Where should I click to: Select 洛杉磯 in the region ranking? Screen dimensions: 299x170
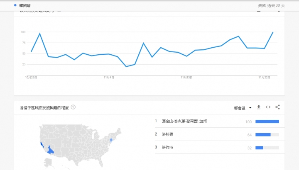167,134
